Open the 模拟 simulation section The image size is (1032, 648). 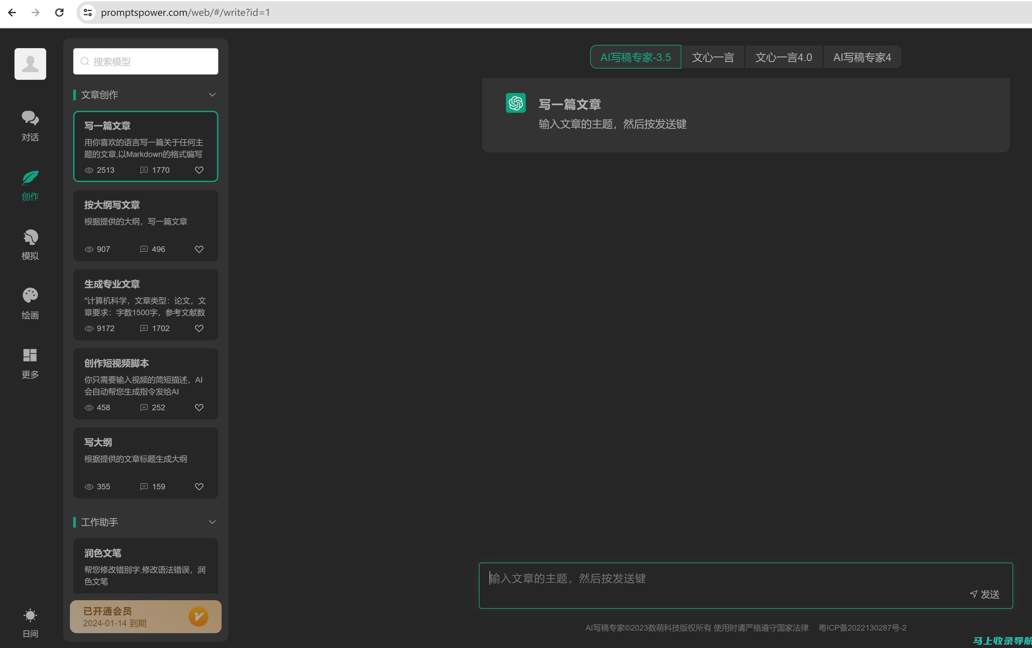(x=30, y=244)
